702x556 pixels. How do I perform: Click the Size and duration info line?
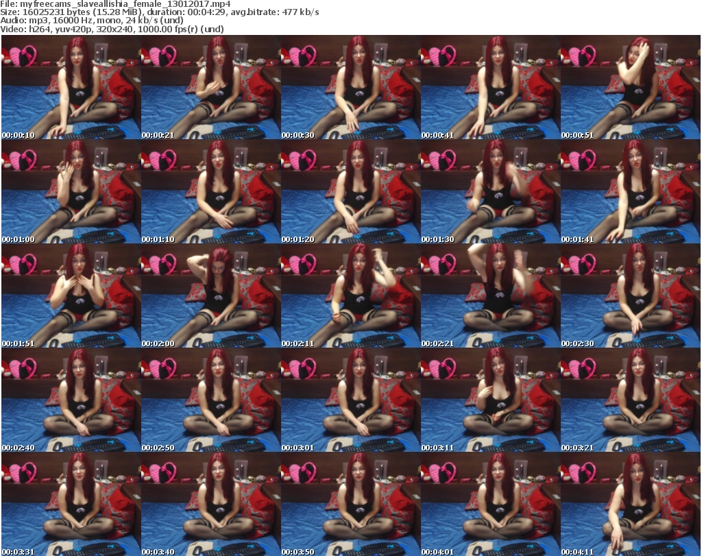(159, 12)
